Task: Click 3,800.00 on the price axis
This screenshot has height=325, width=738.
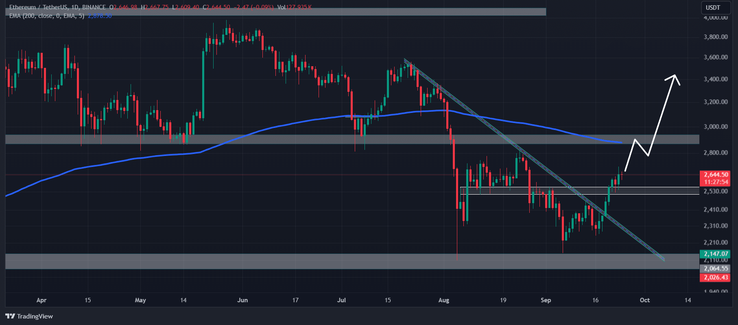Action: [x=716, y=37]
